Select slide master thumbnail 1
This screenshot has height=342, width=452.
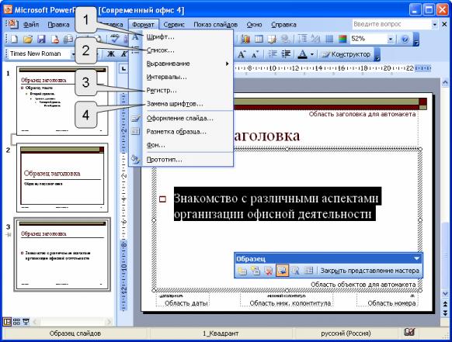pos(62,101)
